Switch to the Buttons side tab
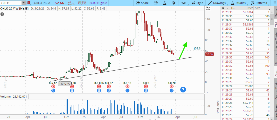The image size is (277, 120). [x=275, y=59]
